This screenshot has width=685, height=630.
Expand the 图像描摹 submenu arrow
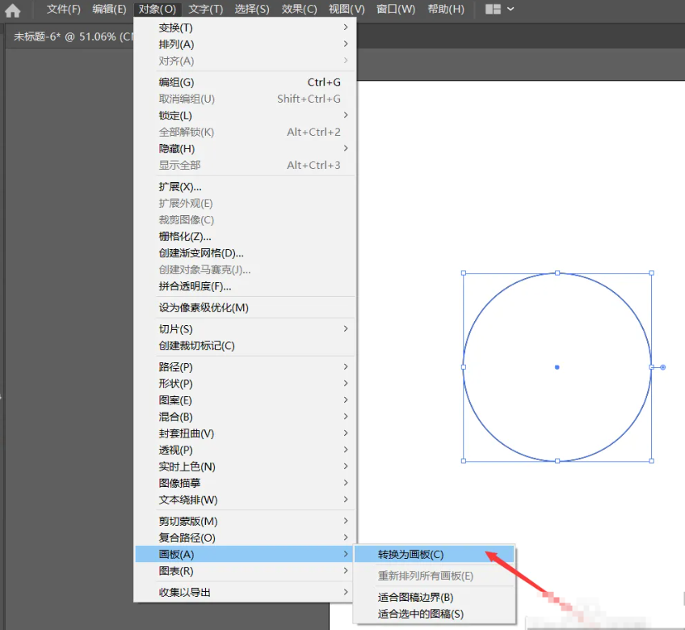[x=346, y=483]
